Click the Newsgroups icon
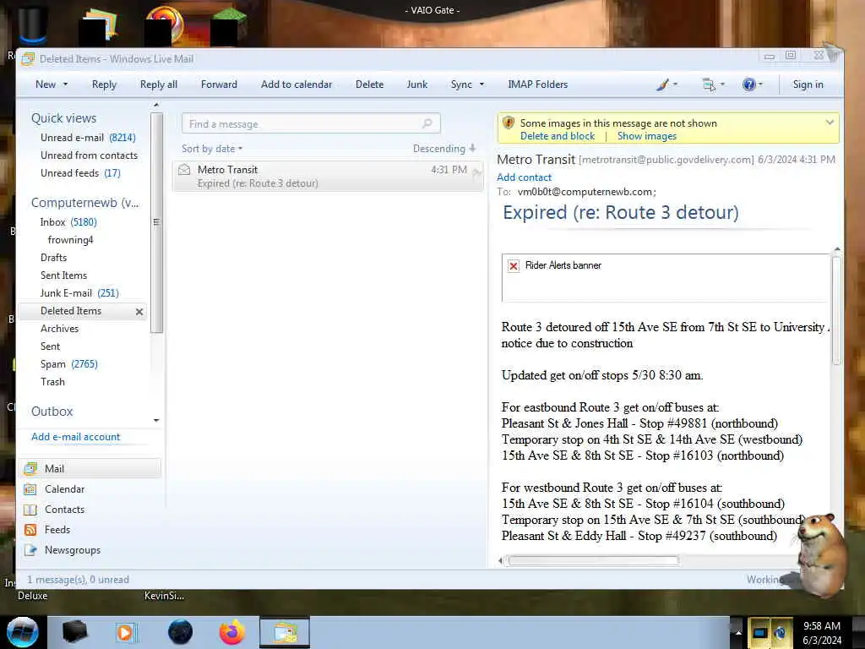The height and width of the screenshot is (649, 865). [30, 550]
